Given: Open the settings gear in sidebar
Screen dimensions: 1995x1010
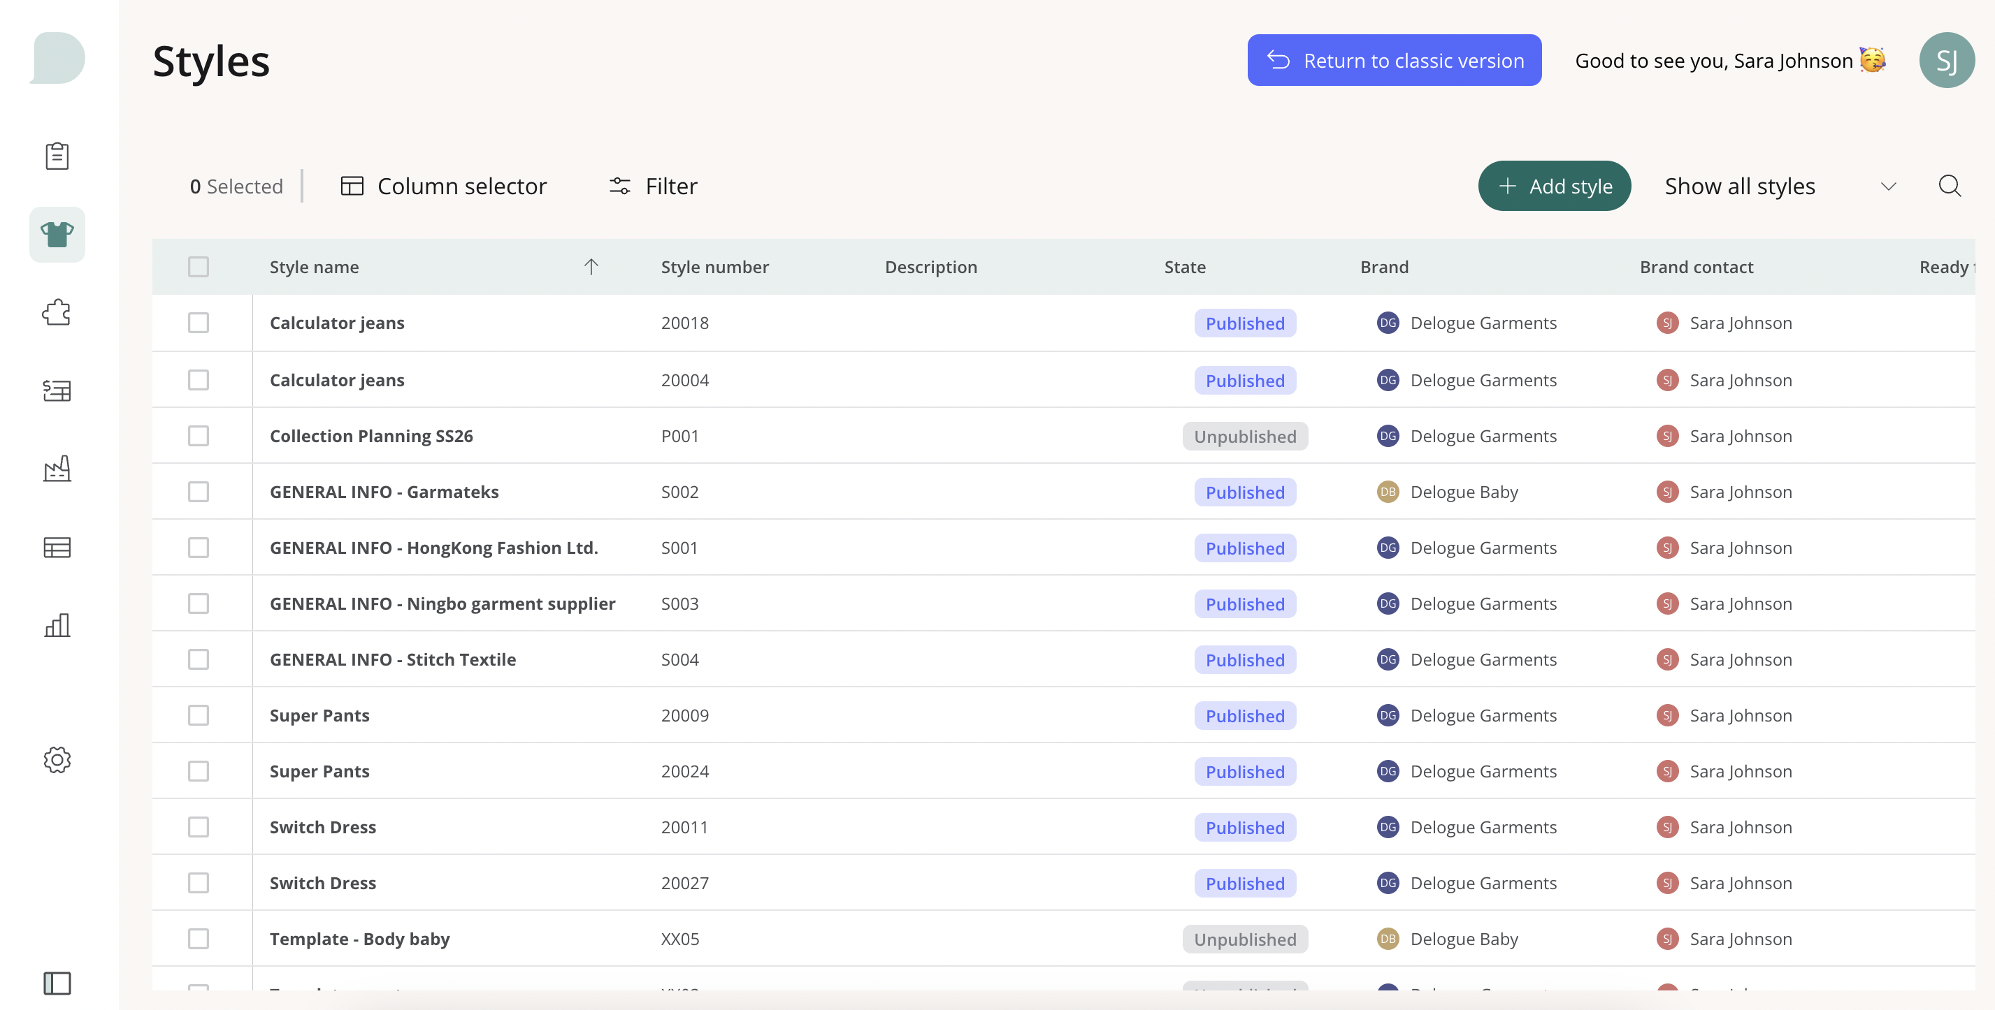Looking at the screenshot, I should pos(57,760).
